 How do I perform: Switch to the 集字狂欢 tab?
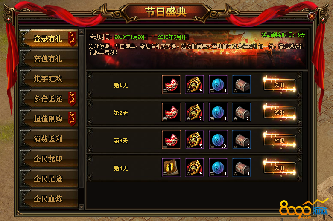[48, 79]
